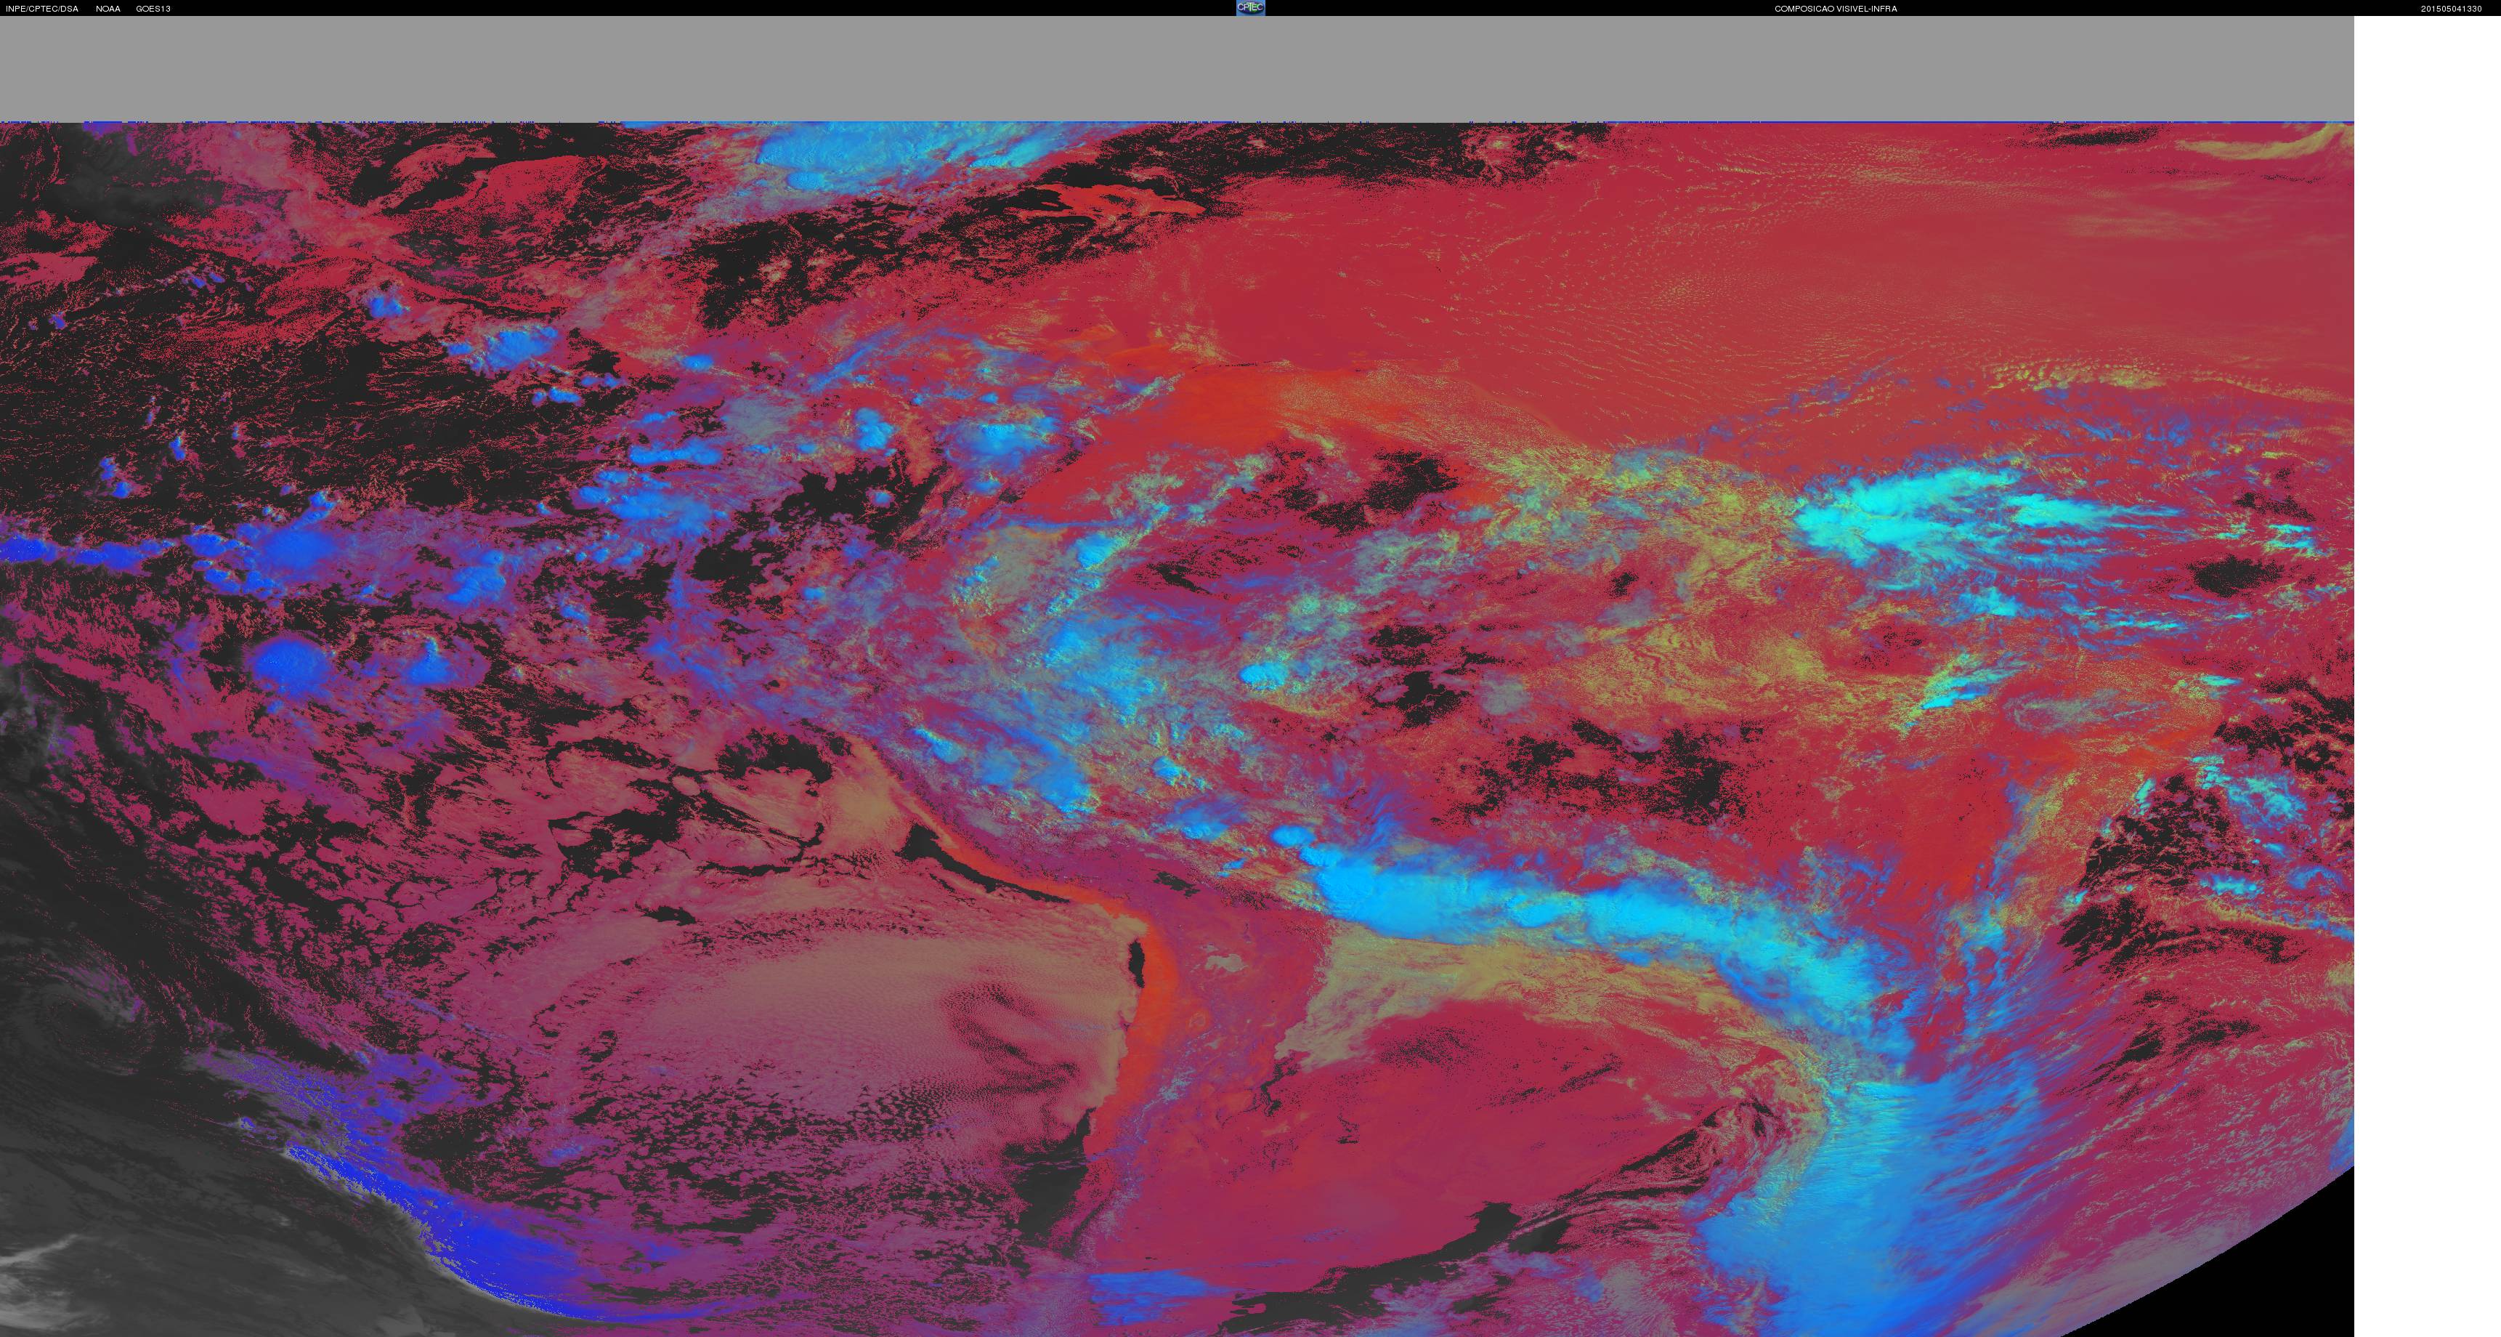Click the COMPOSICAO VISIVEL-INFRA title
The width and height of the screenshot is (2501, 1337).
pyautogui.click(x=1836, y=9)
